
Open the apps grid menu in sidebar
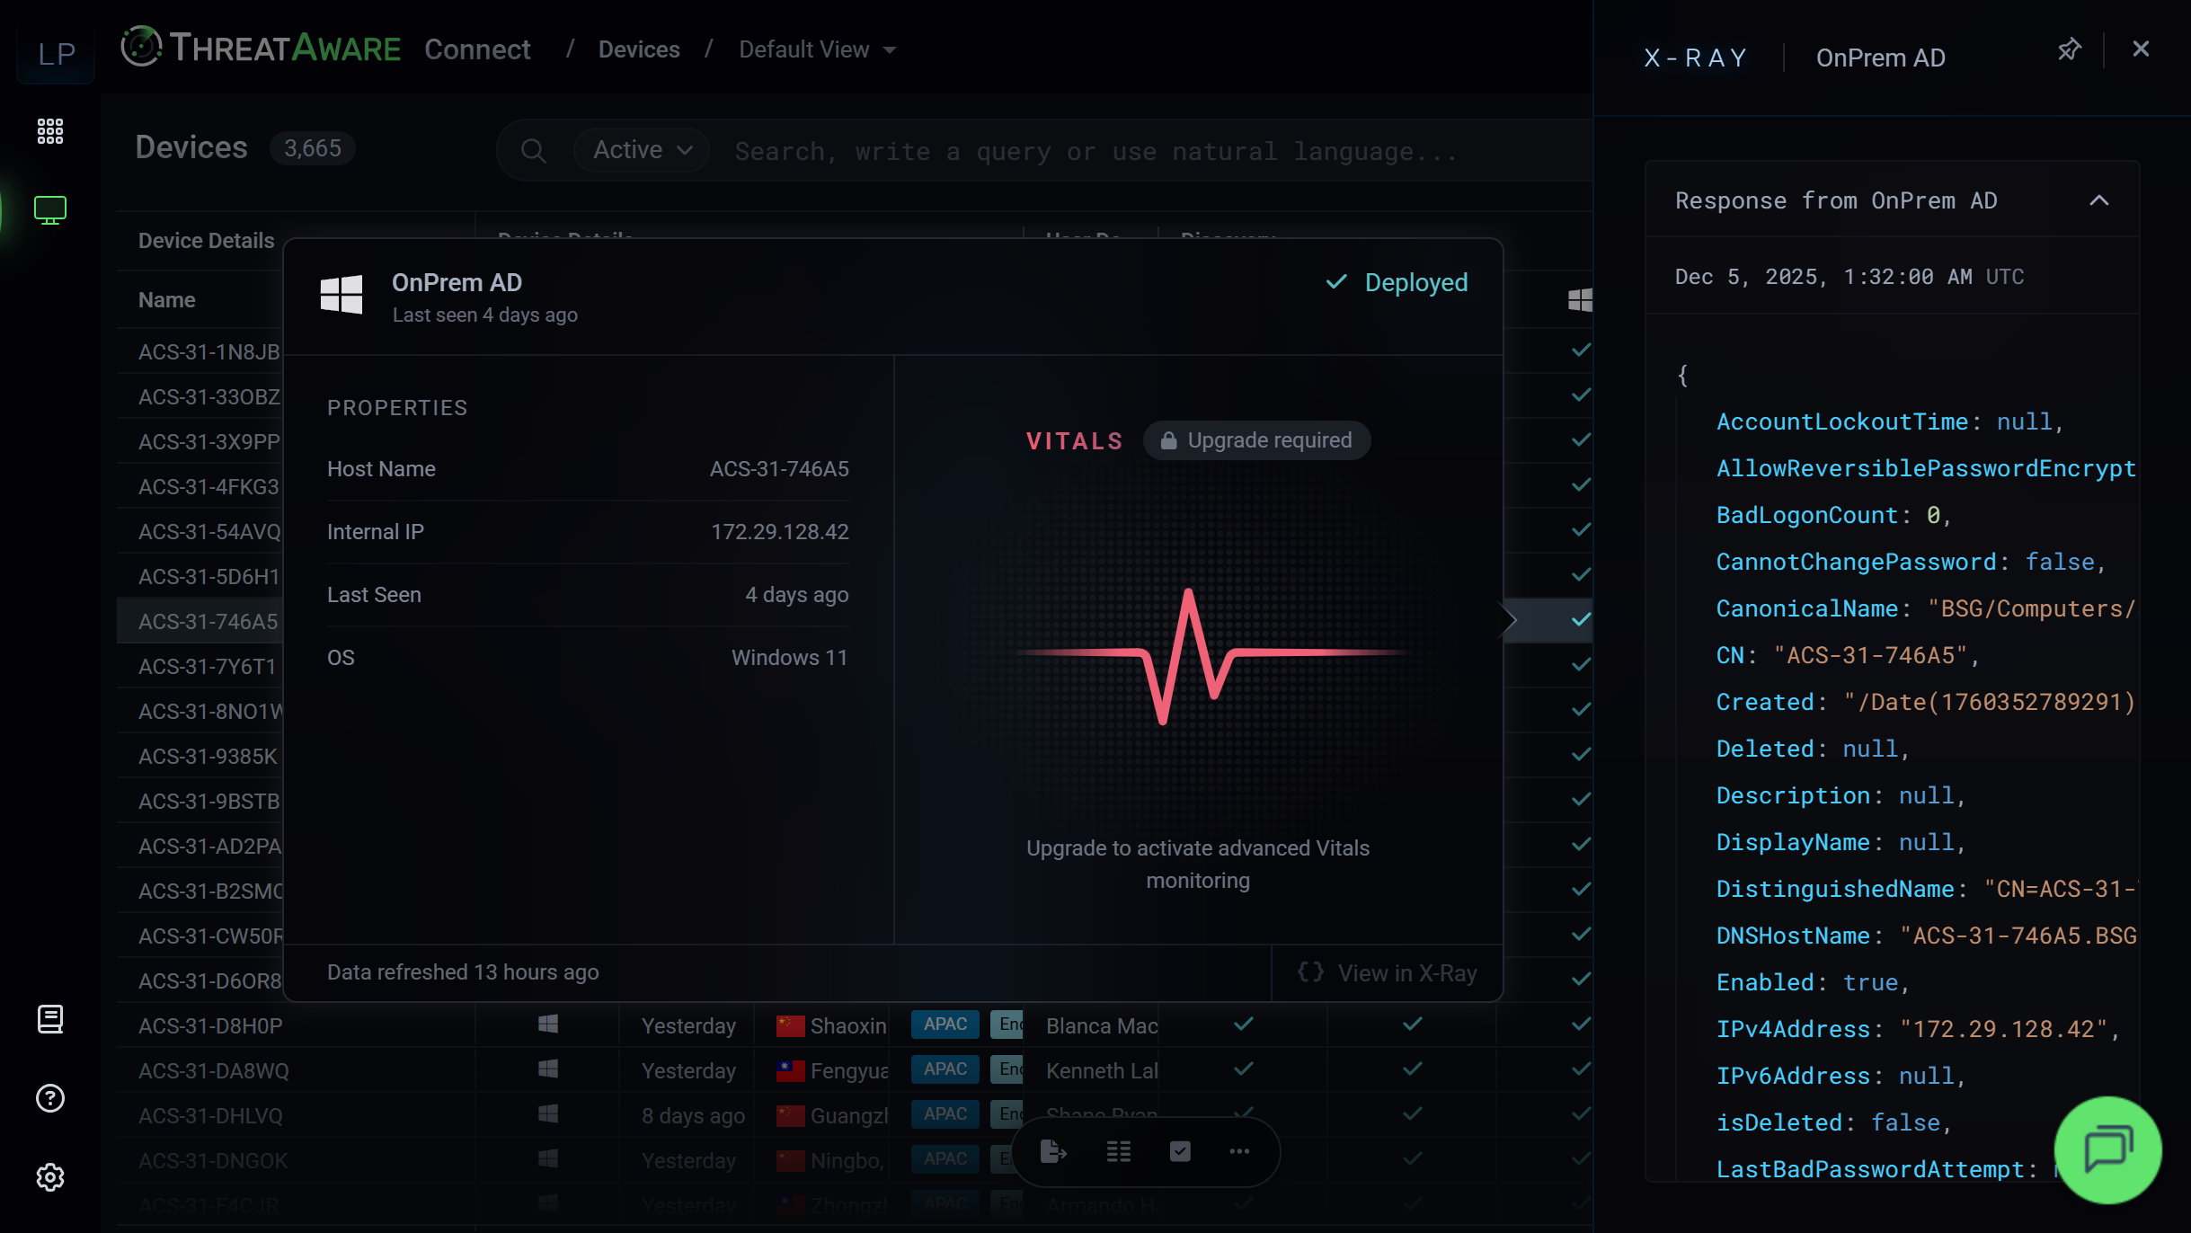point(50,131)
